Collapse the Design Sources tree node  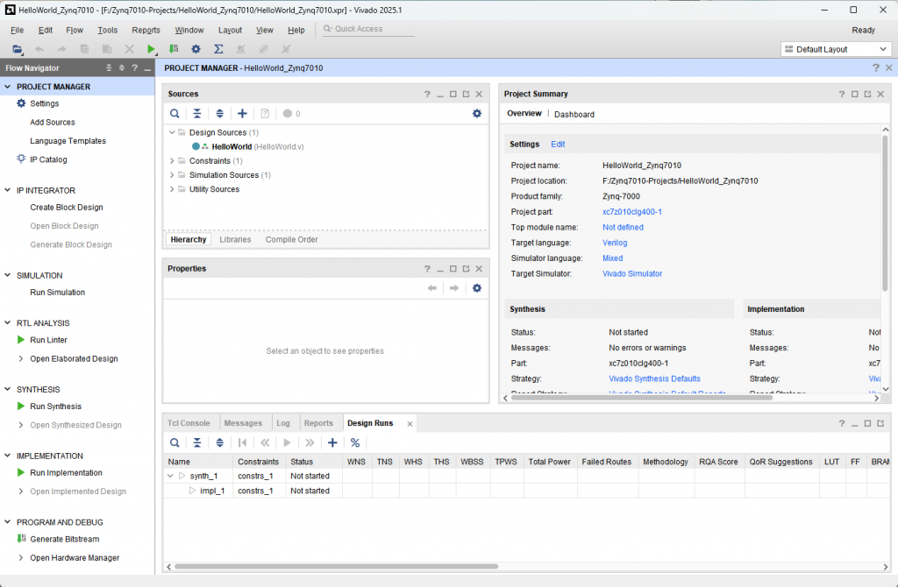[172, 132]
